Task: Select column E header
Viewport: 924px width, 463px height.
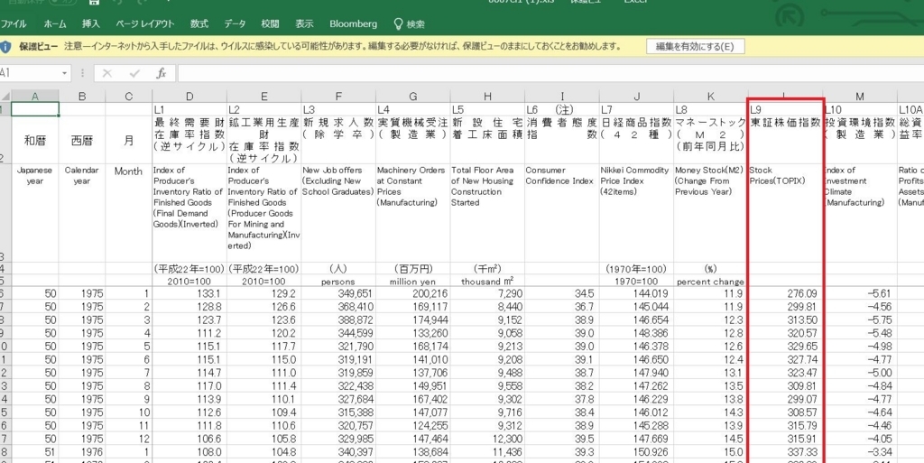Action: 264,96
